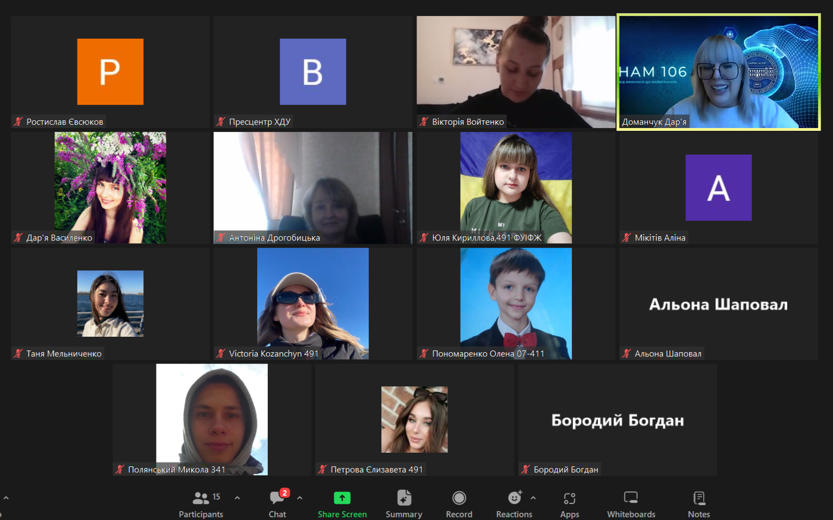Click the Reactions text label
Viewport: 833px width, 520px height.
coord(515,514)
